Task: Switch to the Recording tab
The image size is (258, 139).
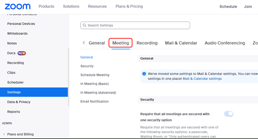Action: (x=147, y=43)
